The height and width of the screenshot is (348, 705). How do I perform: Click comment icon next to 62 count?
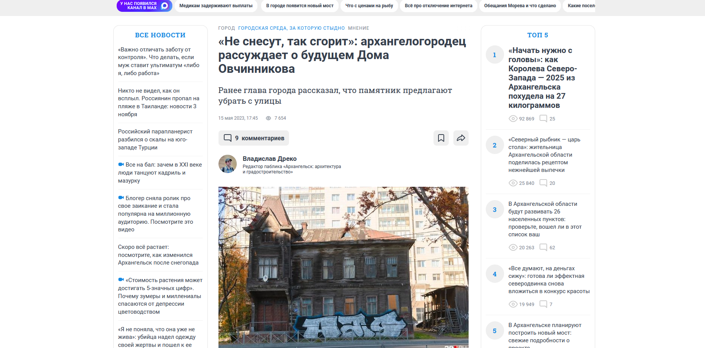pyautogui.click(x=543, y=247)
